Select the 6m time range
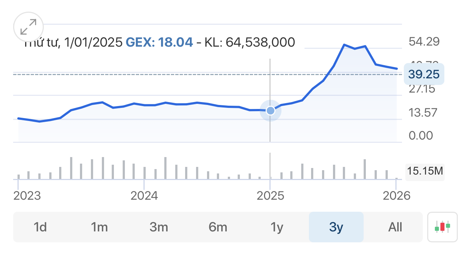 point(218,227)
